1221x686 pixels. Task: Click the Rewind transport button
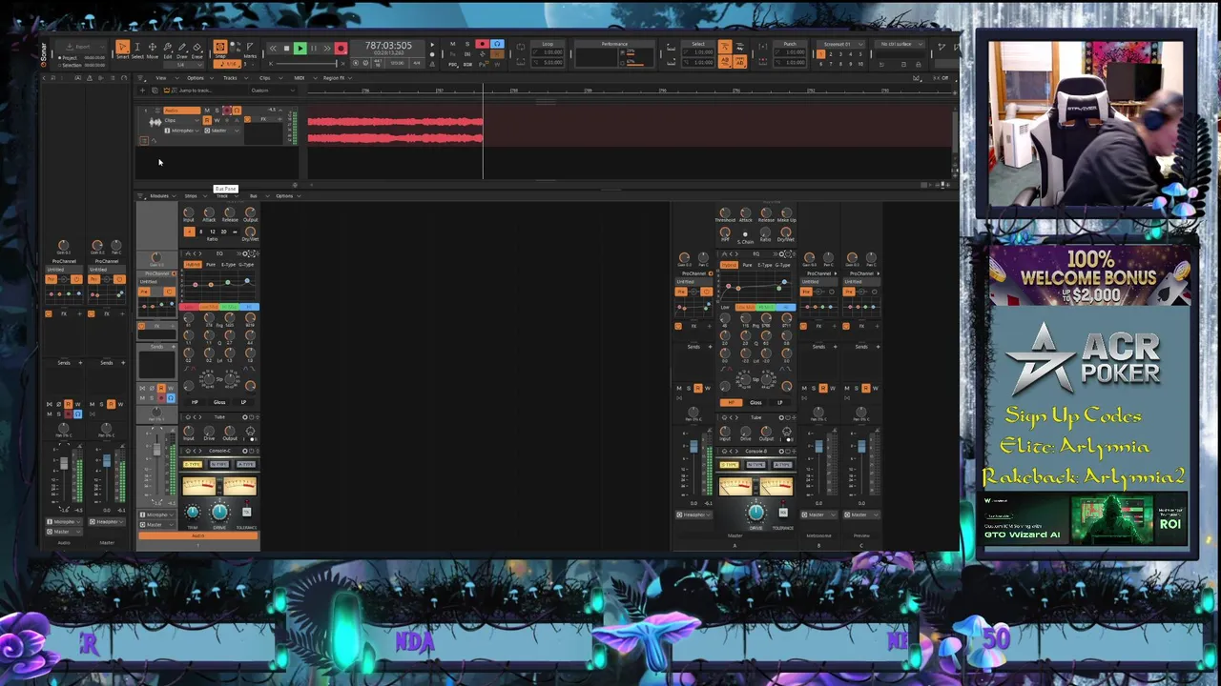273,49
